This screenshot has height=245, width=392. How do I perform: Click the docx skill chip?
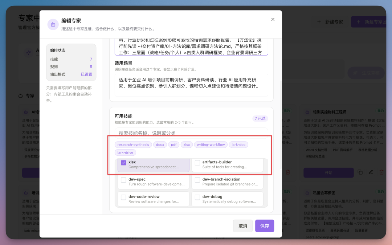coord(160,144)
